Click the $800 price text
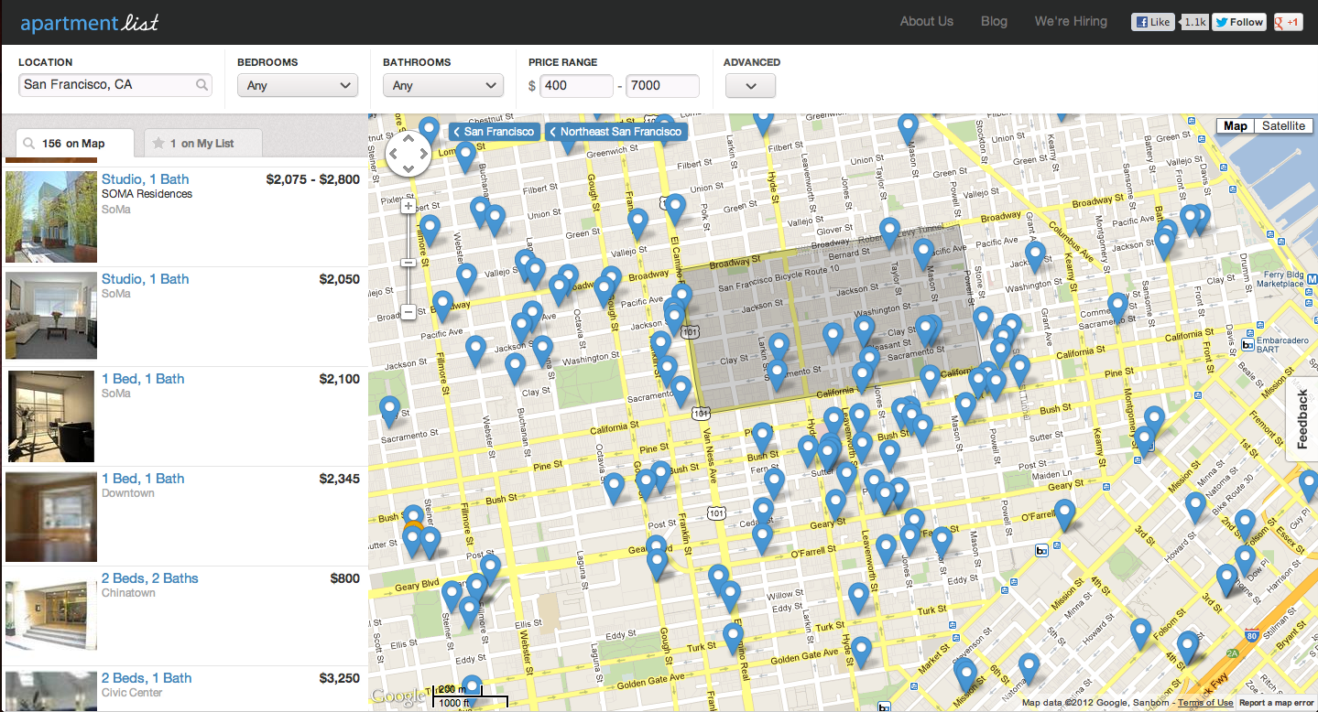This screenshot has height=712, width=1318. pyautogui.click(x=345, y=578)
